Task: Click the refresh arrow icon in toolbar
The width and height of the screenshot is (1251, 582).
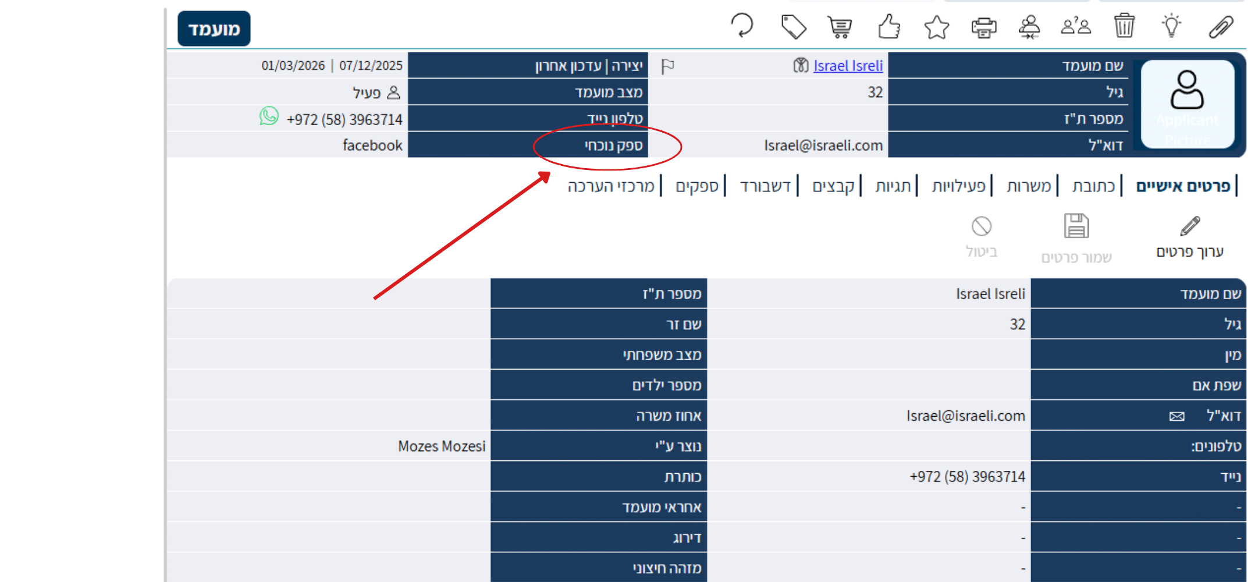Action: click(x=742, y=26)
